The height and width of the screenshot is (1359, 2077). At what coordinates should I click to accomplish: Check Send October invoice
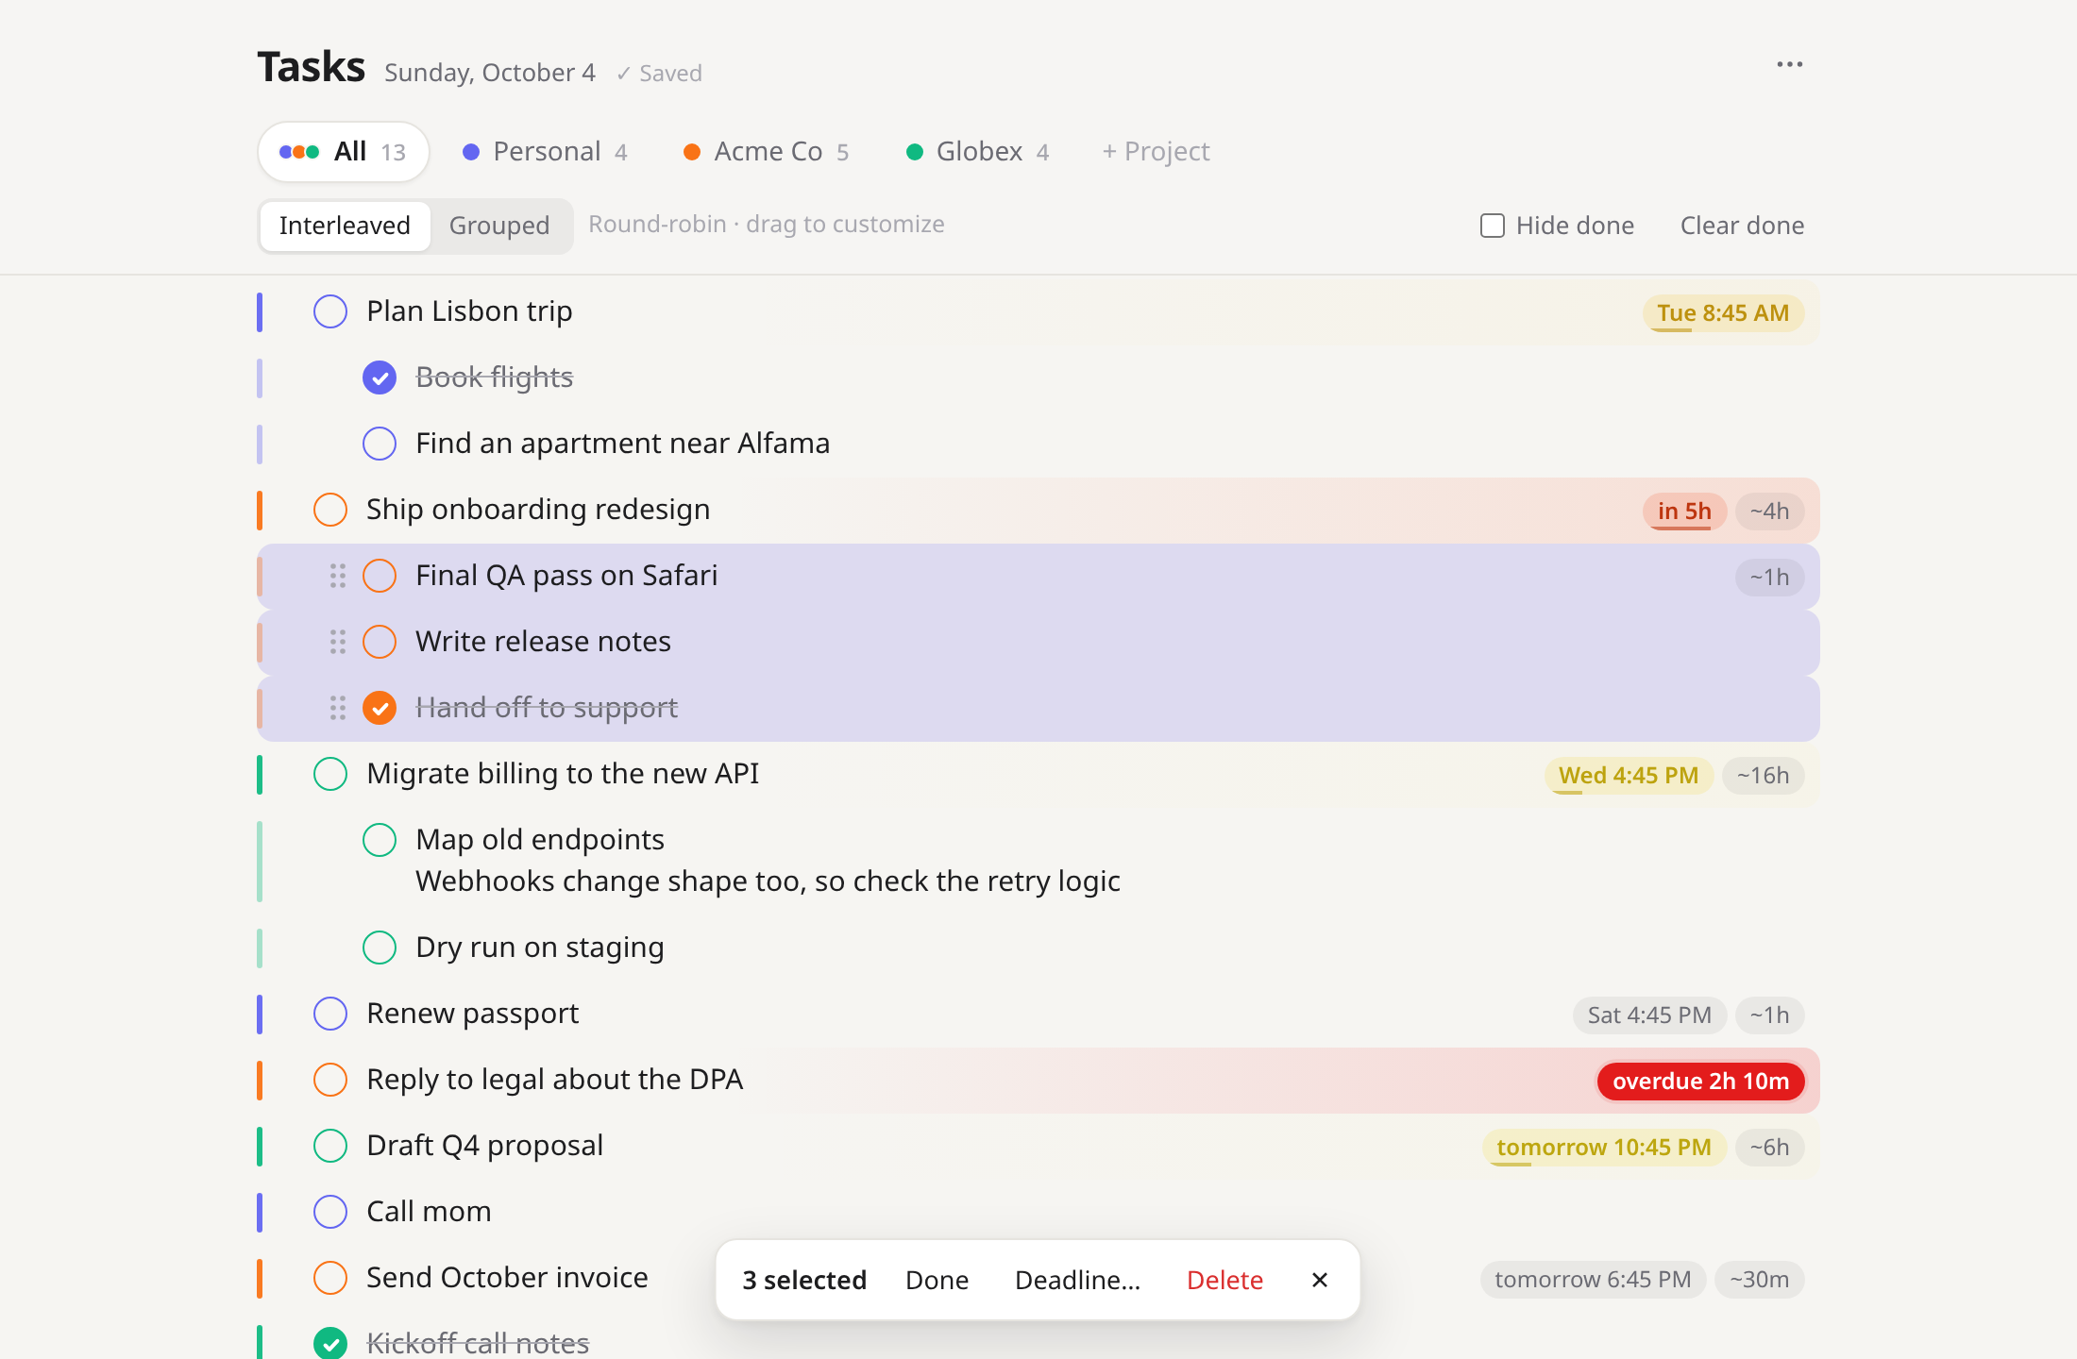[x=330, y=1278]
